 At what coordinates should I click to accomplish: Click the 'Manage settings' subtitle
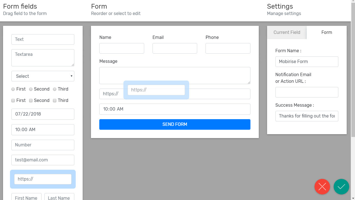pos(284,14)
